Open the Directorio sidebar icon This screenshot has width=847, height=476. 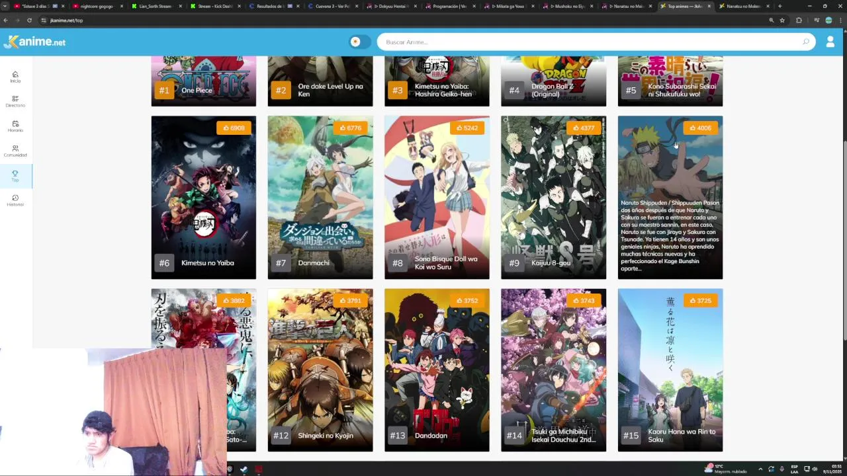pos(15,101)
